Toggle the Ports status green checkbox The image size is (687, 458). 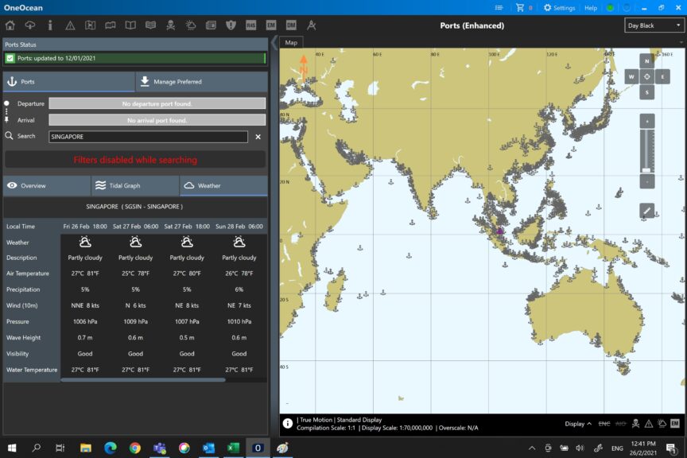coord(10,58)
